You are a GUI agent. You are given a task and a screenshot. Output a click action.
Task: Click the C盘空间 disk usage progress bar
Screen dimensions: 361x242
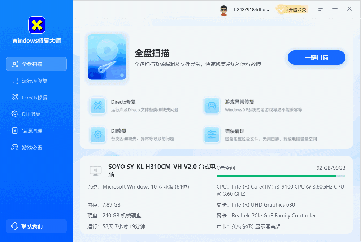281,176
